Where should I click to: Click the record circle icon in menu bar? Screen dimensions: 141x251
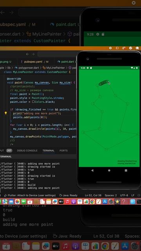tap(110, 48)
